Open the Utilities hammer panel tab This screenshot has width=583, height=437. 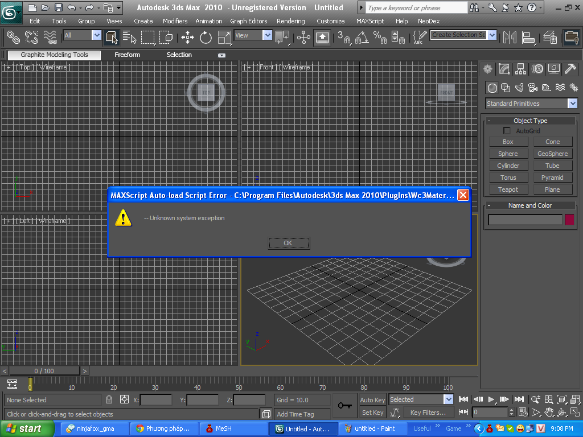570,69
